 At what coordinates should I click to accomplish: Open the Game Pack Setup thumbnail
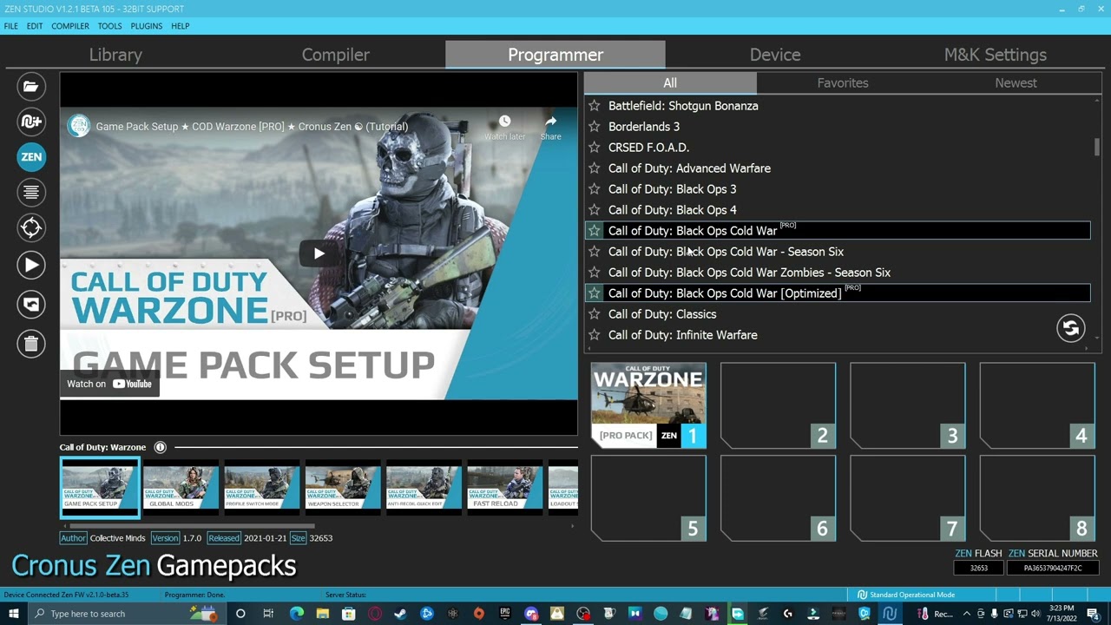(x=100, y=488)
